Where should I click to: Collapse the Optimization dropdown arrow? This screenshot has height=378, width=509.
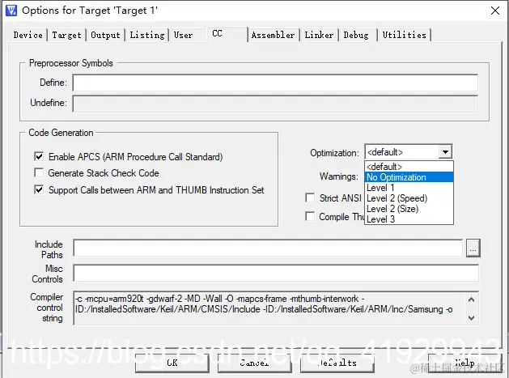445,152
